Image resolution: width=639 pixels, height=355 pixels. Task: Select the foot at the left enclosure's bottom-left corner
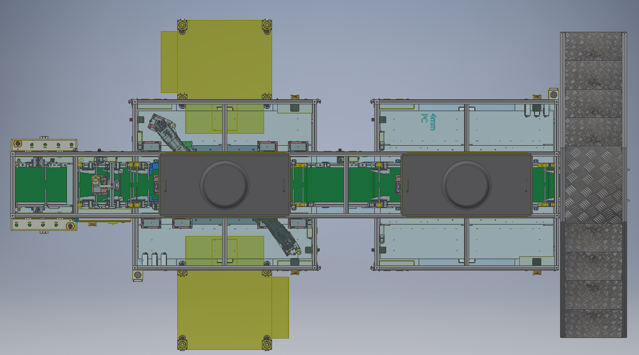[x=137, y=275]
